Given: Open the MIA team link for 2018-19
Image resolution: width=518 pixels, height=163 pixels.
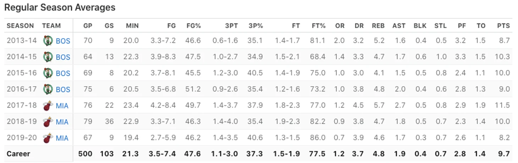Looking at the screenshot, I should click(x=62, y=122).
